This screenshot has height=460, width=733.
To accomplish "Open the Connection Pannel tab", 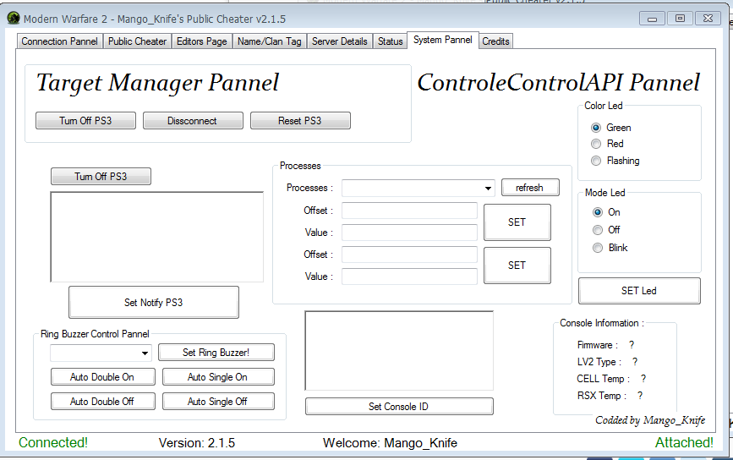I will [x=59, y=41].
